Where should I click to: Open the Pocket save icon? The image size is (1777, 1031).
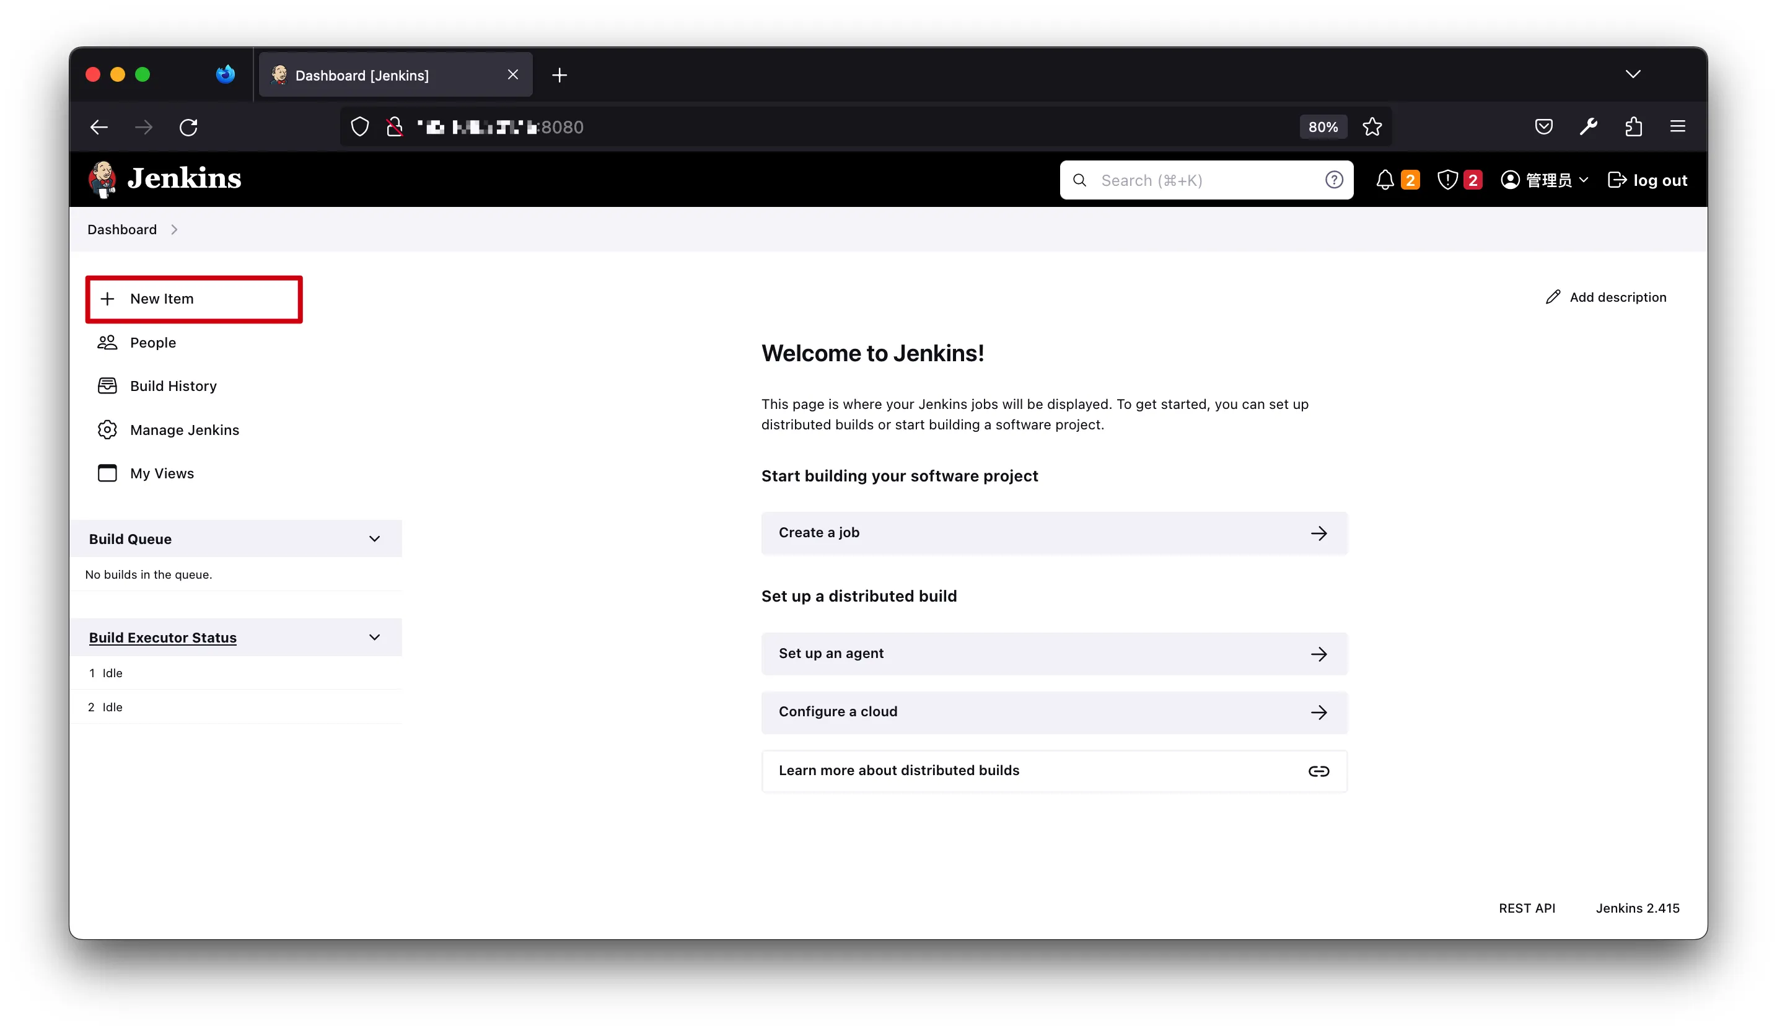pos(1543,127)
